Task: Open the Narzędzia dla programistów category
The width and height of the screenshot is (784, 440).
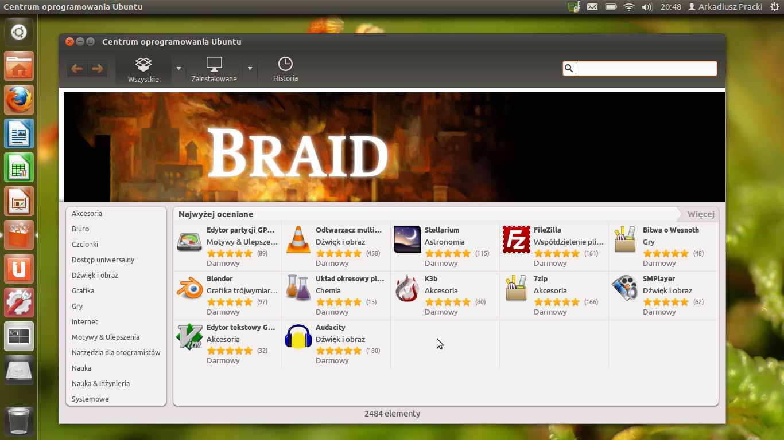Action: [116, 352]
